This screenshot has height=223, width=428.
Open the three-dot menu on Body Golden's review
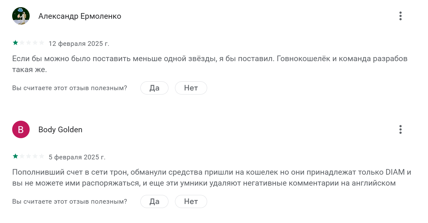coord(400,129)
